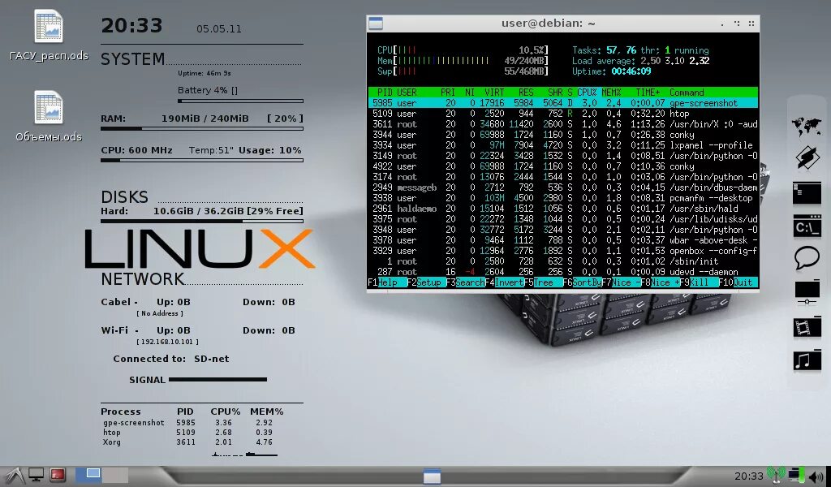The image size is (831, 487).
Task: Click F3 Search in htop
Action: (465, 282)
